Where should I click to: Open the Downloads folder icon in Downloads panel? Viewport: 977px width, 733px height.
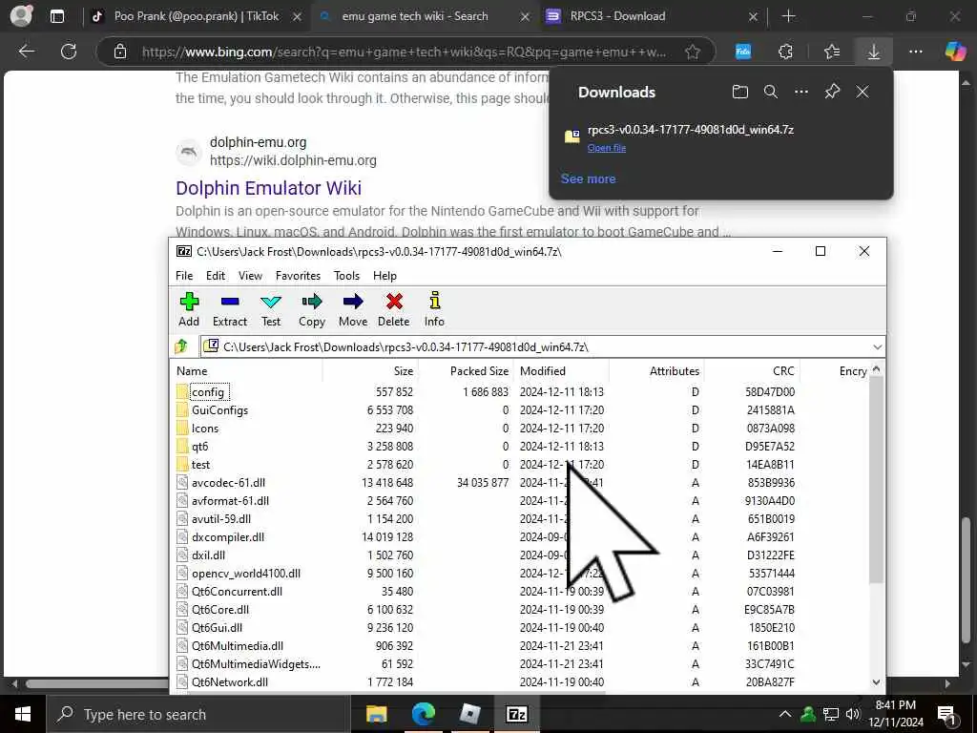pyautogui.click(x=739, y=93)
